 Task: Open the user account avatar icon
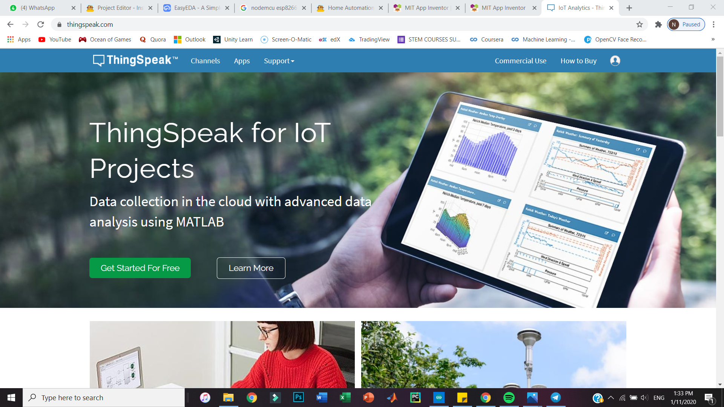615,61
